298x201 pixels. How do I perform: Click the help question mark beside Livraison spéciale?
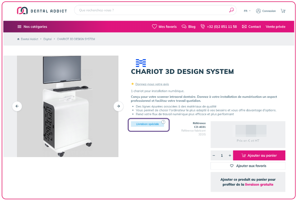[x=163, y=122]
